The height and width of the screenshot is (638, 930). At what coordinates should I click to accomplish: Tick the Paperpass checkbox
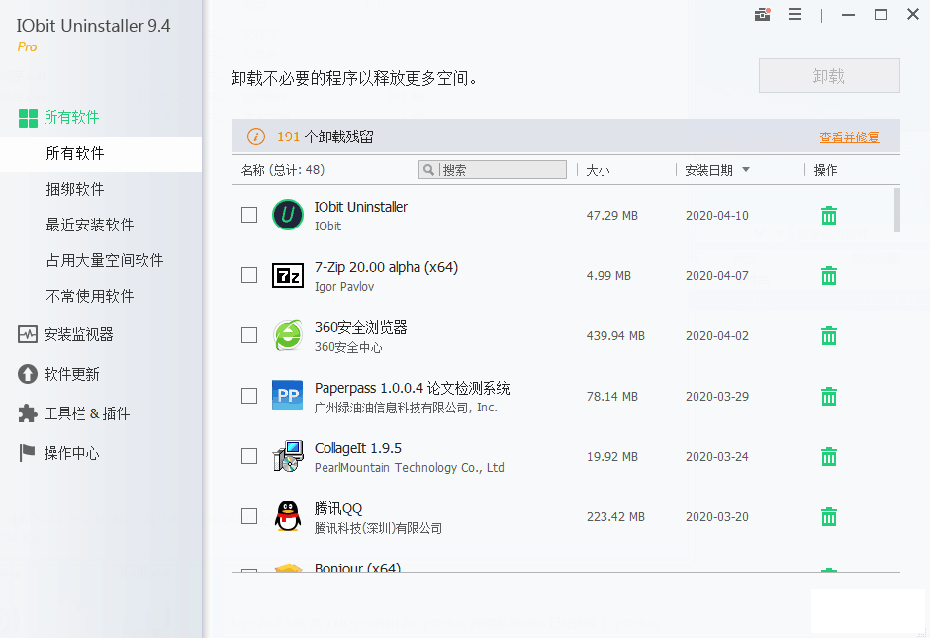tap(249, 396)
